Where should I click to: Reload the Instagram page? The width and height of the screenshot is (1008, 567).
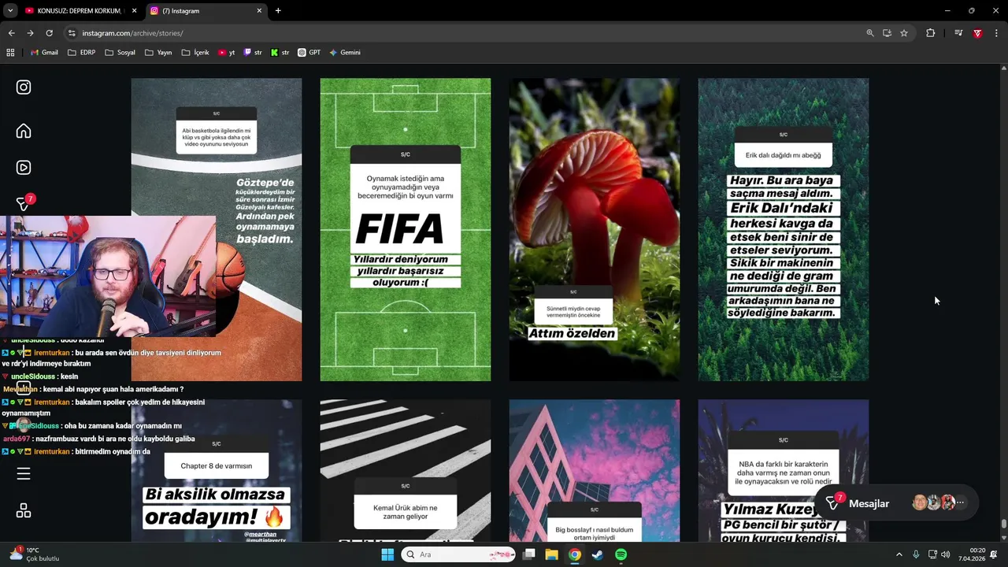49,33
